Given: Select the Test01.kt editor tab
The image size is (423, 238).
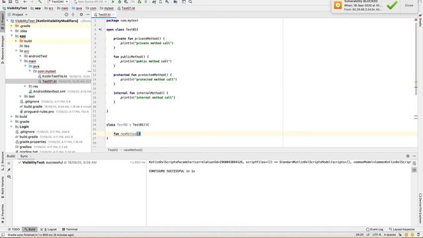Looking at the screenshot, I should tap(104, 15).
